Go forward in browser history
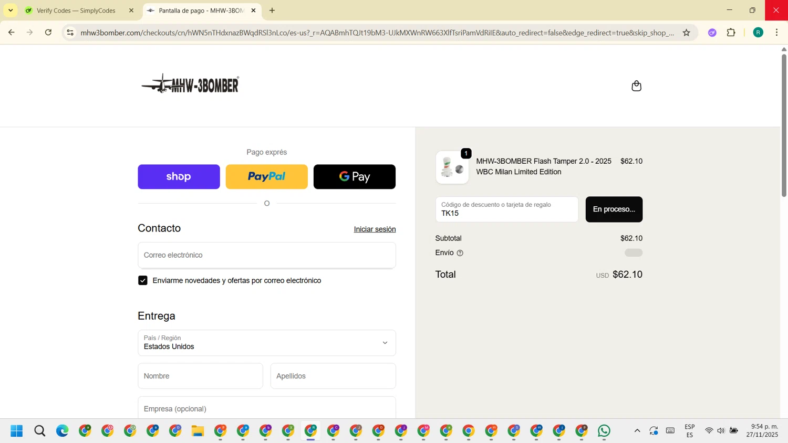Image resolution: width=788 pixels, height=443 pixels. coord(30,33)
